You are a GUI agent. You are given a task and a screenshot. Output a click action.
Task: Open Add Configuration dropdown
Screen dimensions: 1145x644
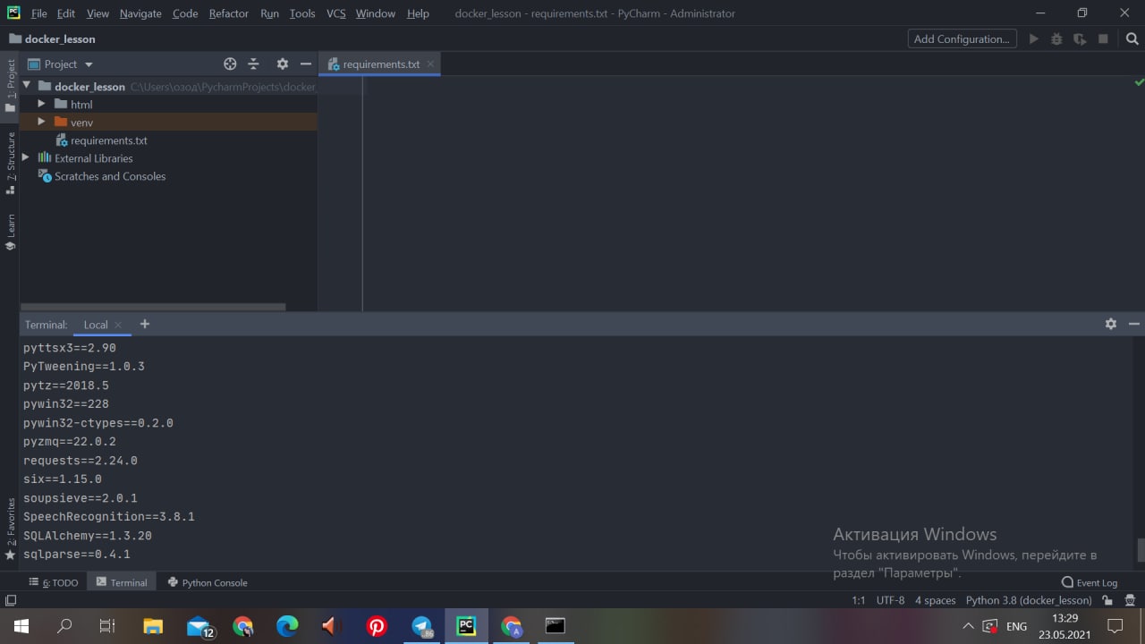pyautogui.click(x=962, y=38)
